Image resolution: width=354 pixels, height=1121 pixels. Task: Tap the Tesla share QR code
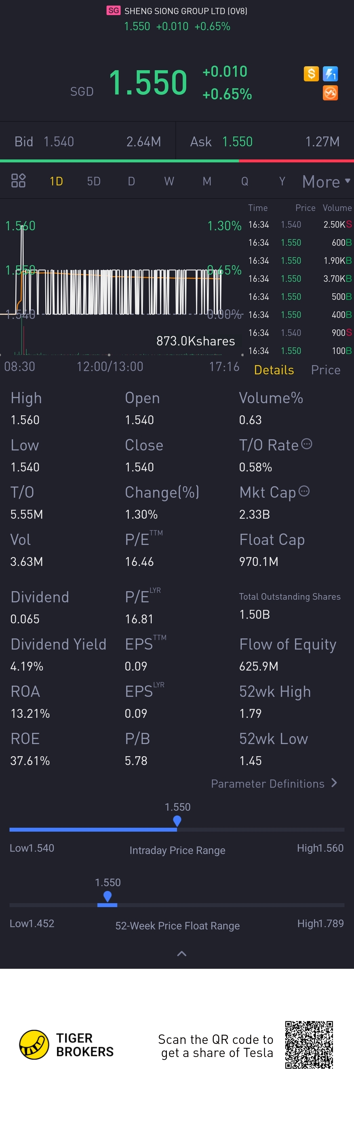point(309,1045)
